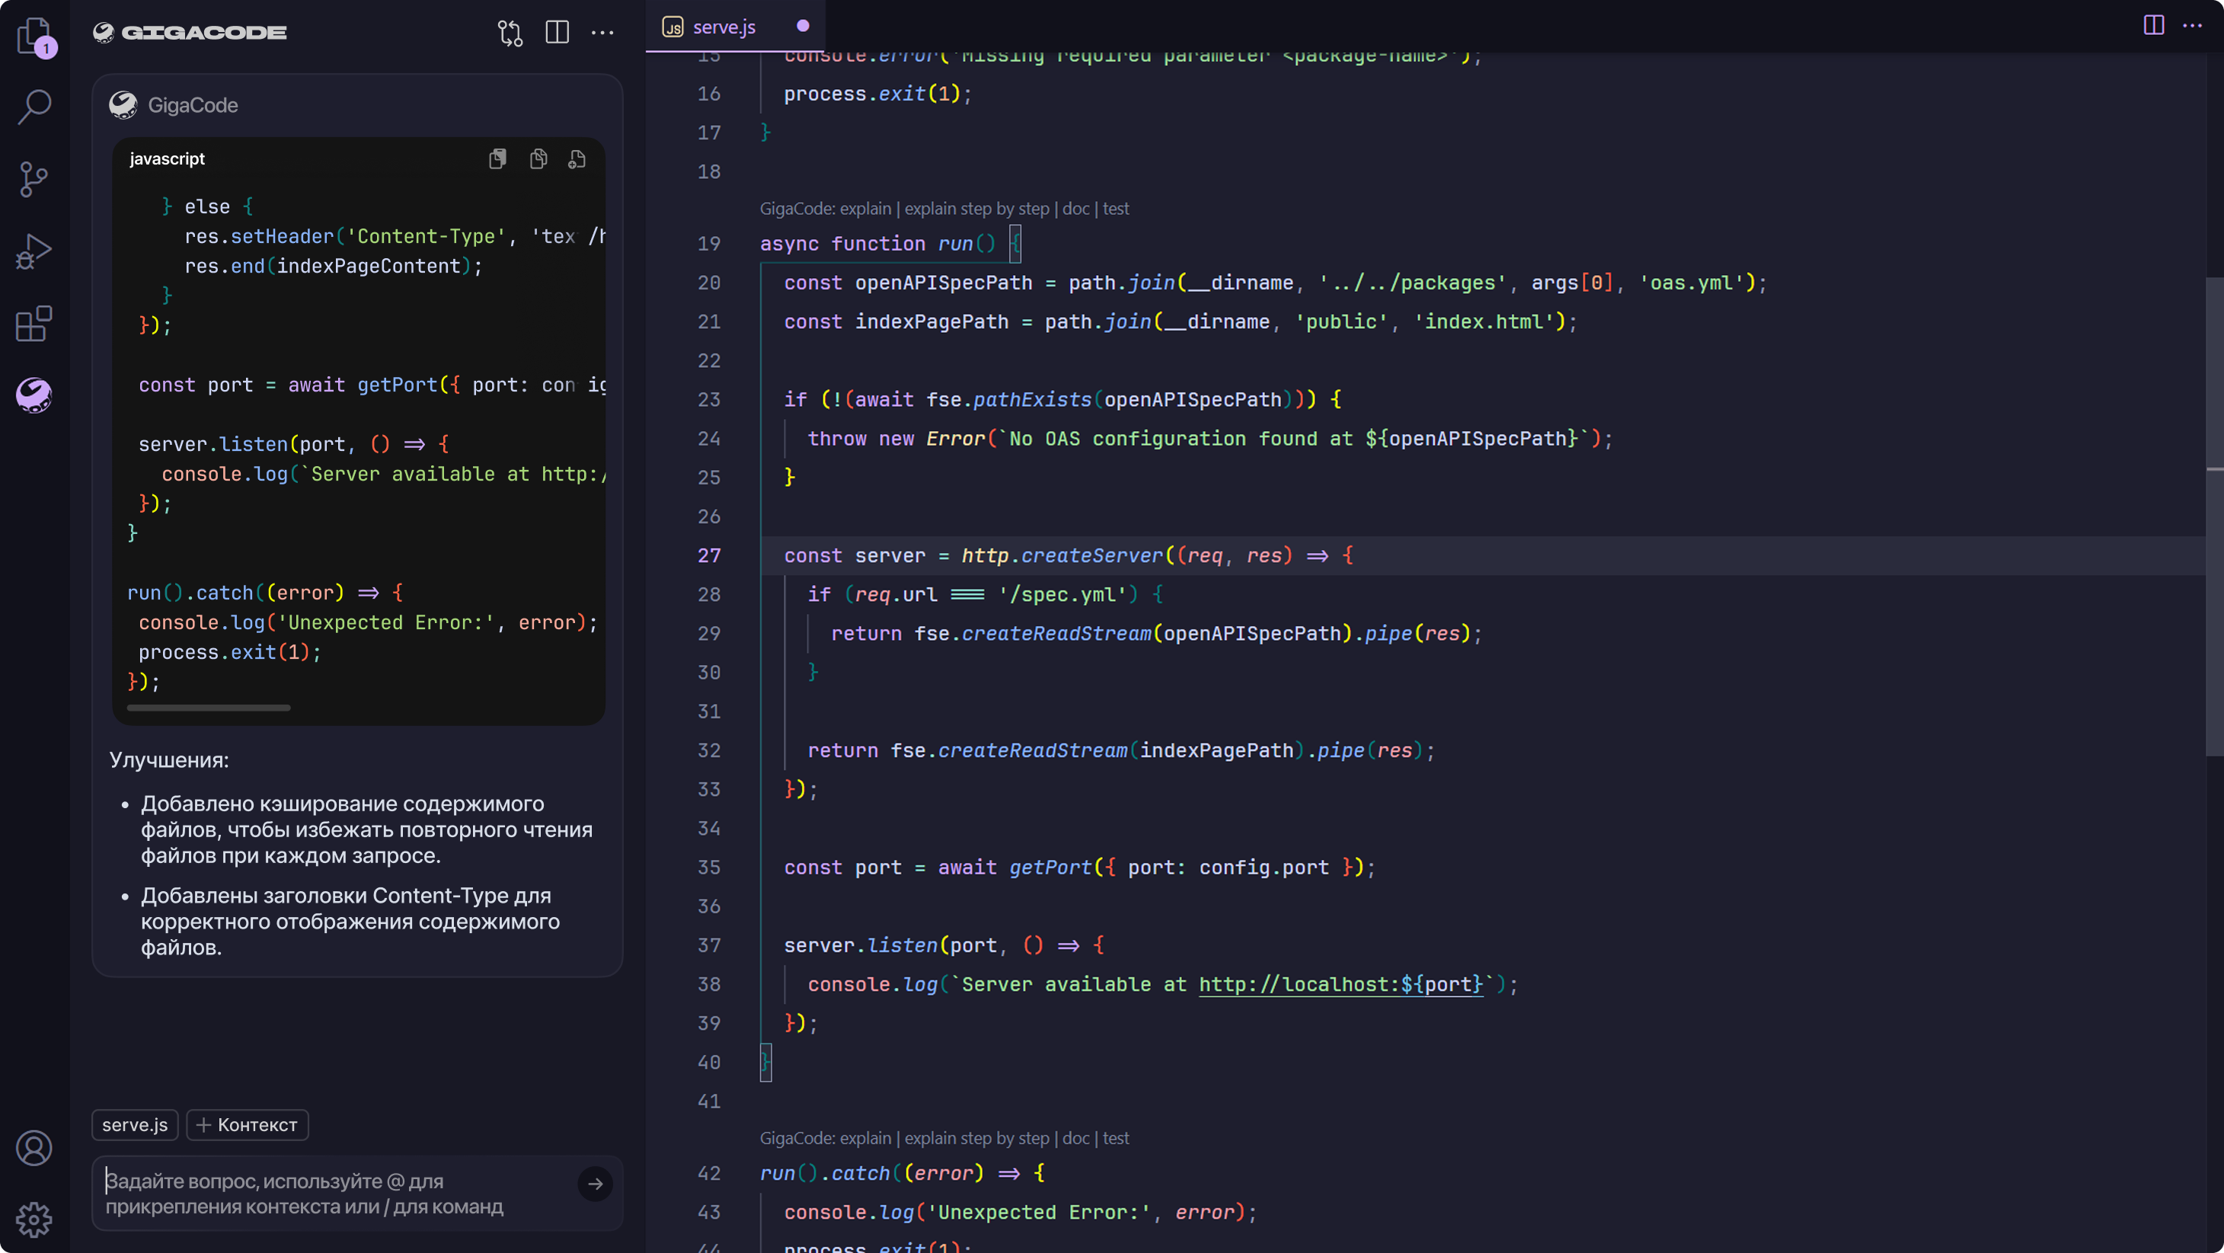Click bullet 'Добавлено кэширование содержимого файлов'
The height and width of the screenshot is (1253, 2224).
(x=367, y=829)
